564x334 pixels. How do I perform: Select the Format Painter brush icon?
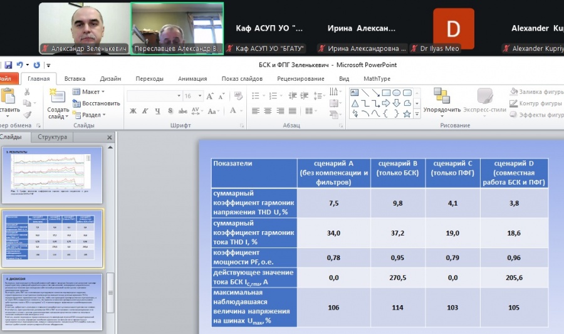(x=27, y=114)
